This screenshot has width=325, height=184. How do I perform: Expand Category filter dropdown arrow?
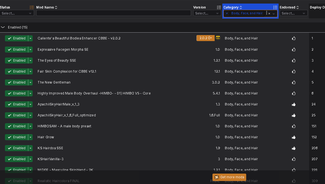(x=274, y=14)
